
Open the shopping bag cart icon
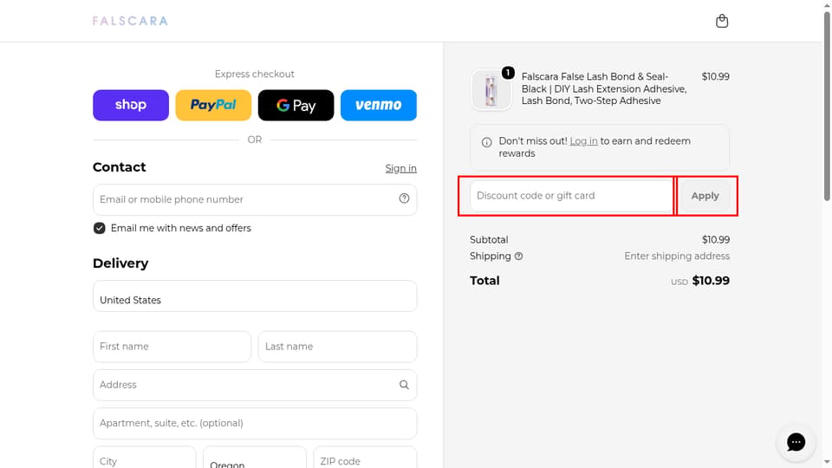pos(722,21)
